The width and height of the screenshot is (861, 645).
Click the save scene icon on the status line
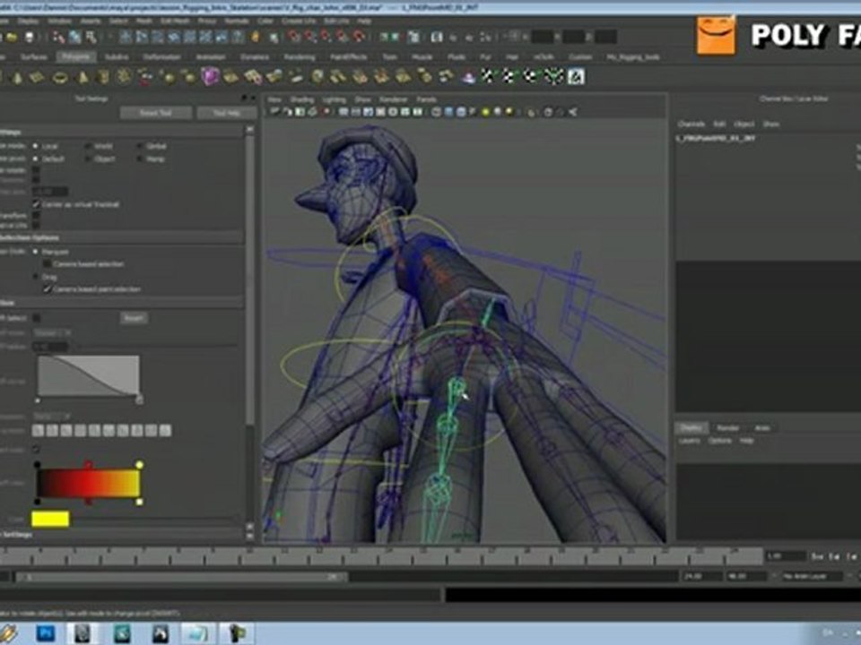[30, 38]
